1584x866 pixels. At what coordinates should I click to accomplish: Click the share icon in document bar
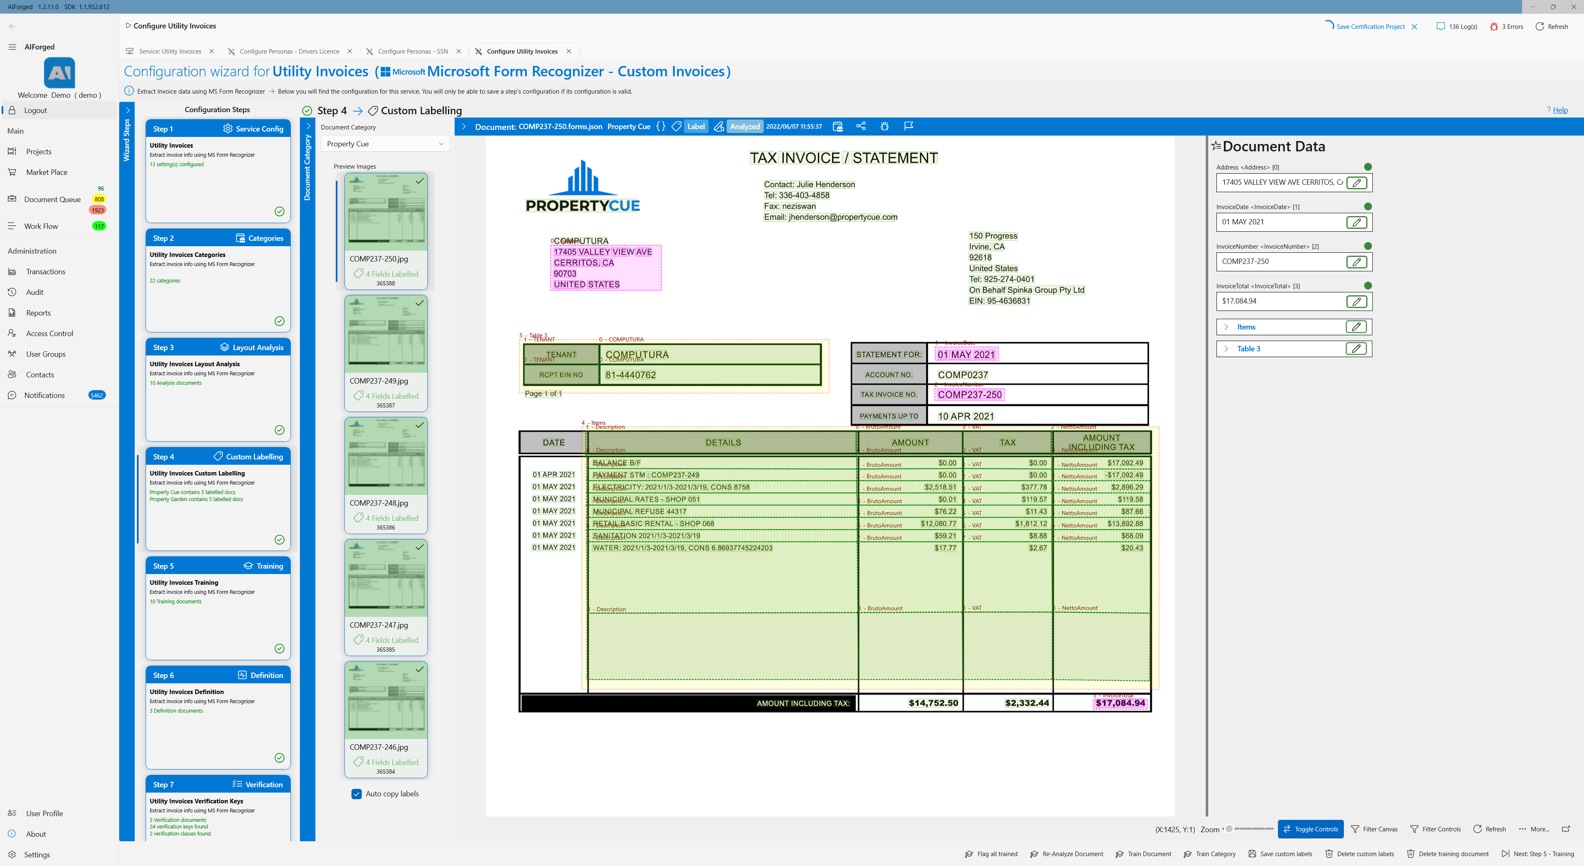(861, 126)
